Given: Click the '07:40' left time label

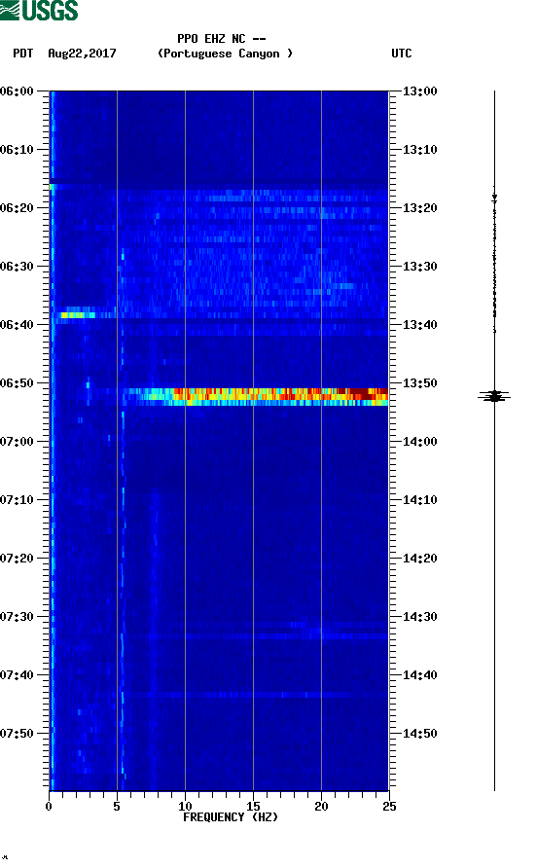Looking at the screenshot, I should (18, 675).
